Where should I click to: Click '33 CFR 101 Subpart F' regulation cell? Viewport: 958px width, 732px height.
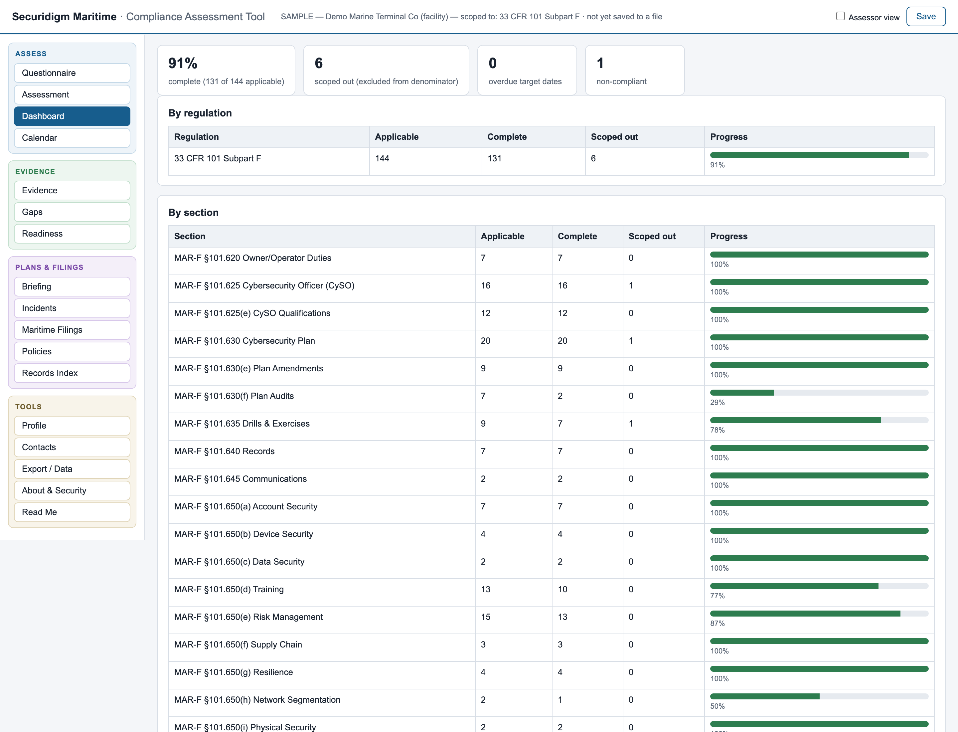coord(269,162)
